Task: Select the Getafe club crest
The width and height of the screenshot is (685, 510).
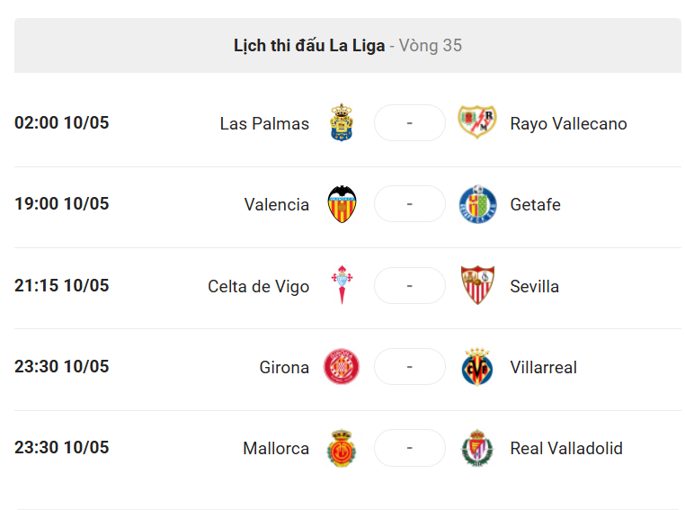Action: [x=477, y=204]
